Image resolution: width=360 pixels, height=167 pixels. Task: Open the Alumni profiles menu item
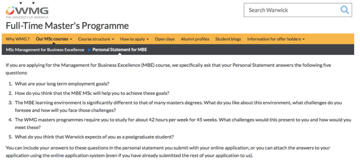click(x=195, y=39)
